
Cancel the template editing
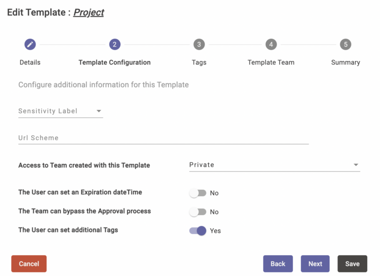[x=29, y=264]
